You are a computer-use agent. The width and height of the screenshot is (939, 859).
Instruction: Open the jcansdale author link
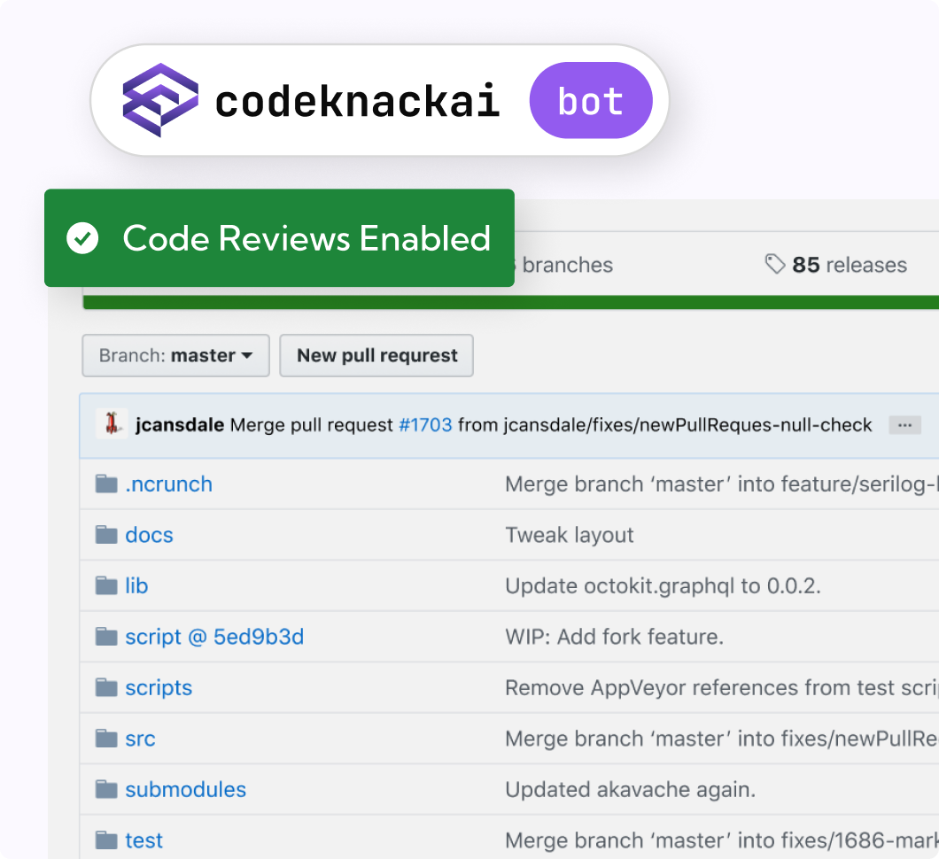point(180,424)
